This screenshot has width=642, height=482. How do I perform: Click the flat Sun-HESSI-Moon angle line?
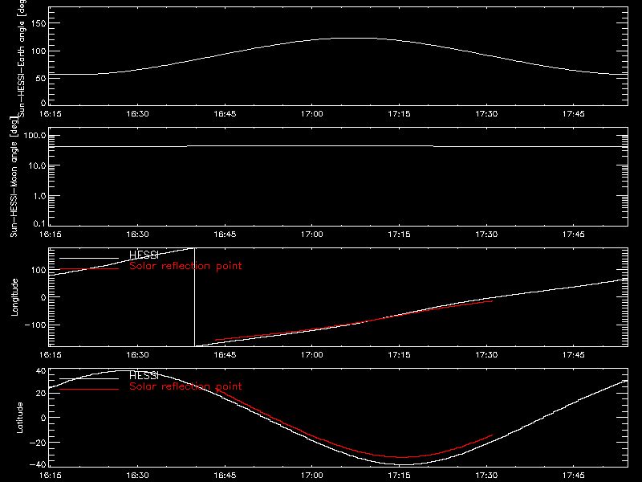(x=338, y=146)
